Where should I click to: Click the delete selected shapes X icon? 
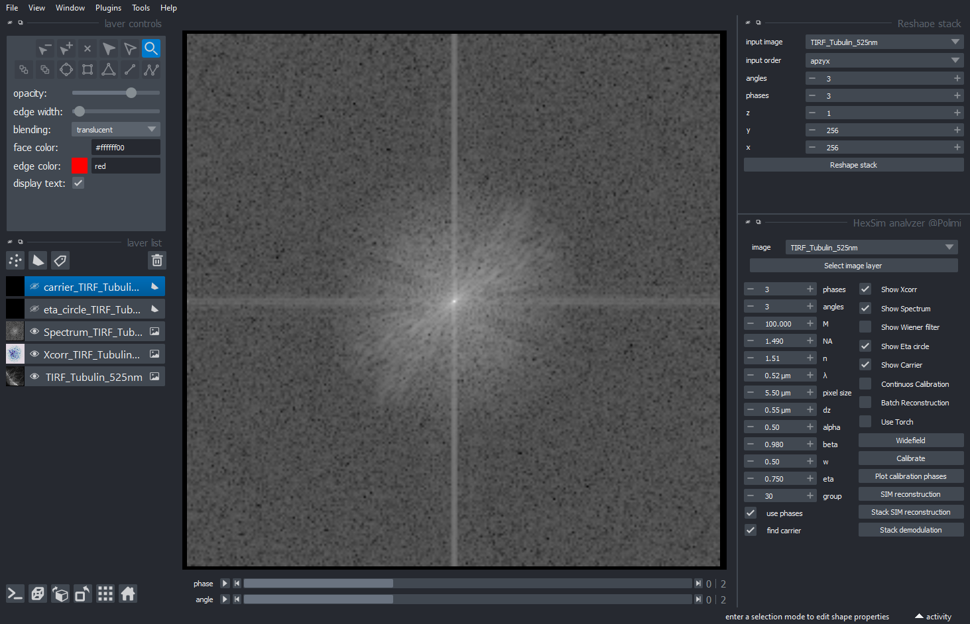[x=88, y=48]
